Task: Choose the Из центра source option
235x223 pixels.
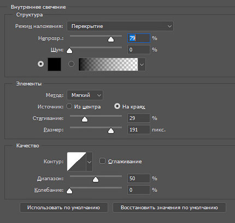Action: point(69,106)
